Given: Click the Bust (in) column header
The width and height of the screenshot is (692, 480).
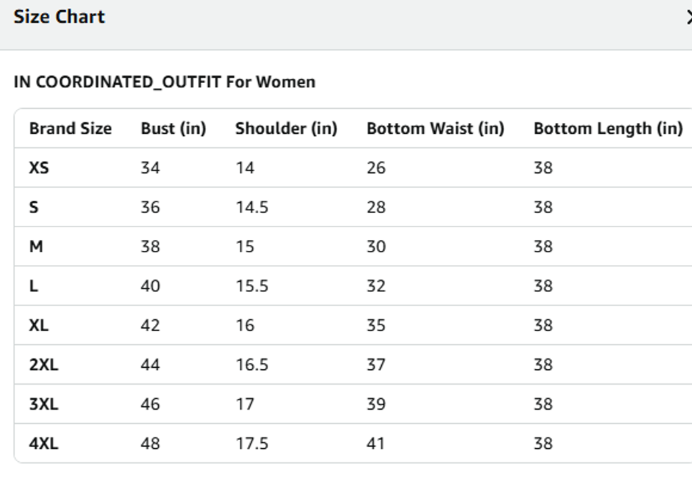Looking at the screenshot, I should tap(173, 128).
